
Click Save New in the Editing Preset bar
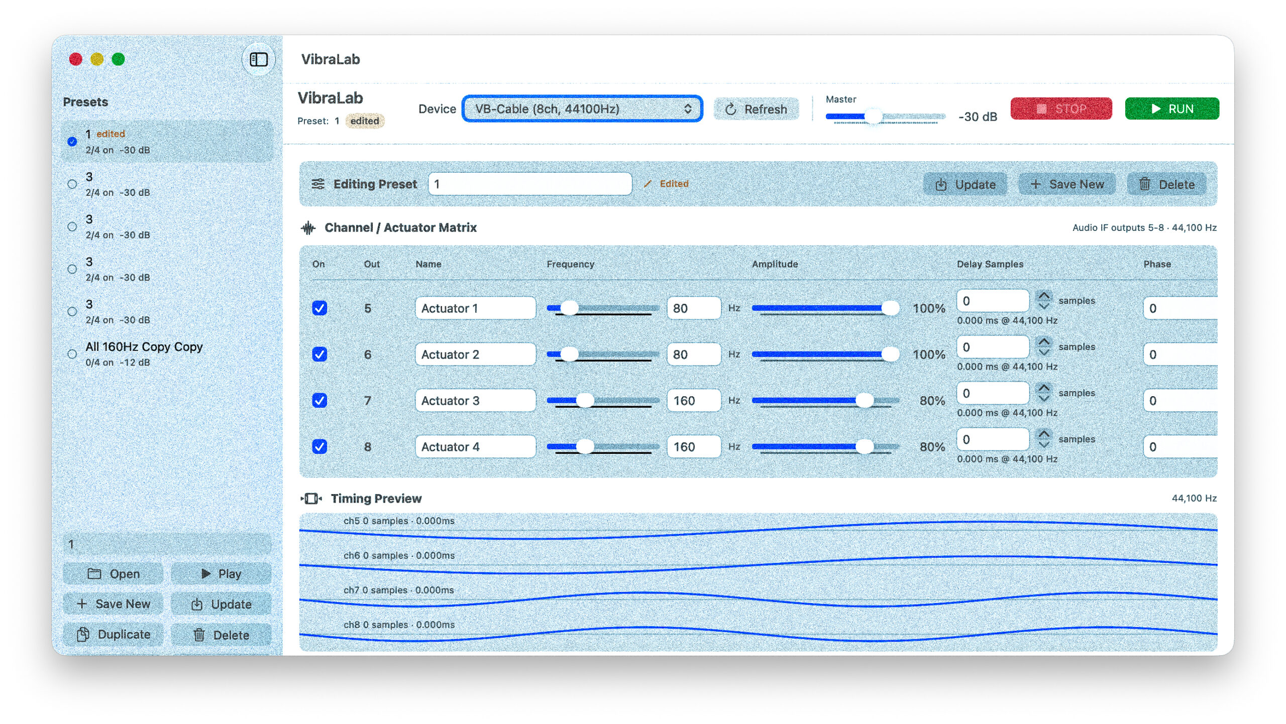click(1067, 184)
